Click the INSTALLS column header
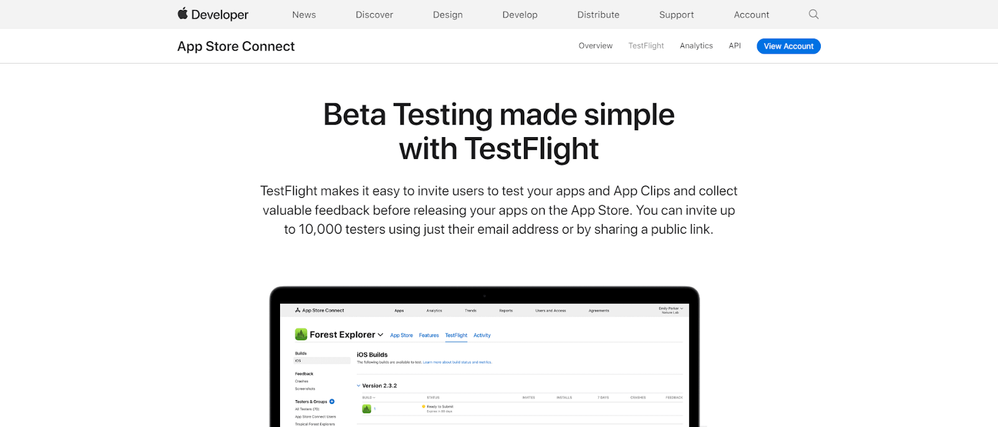This screenshot has height=427, width=998. pyautogui.click(x=564, y=398)
